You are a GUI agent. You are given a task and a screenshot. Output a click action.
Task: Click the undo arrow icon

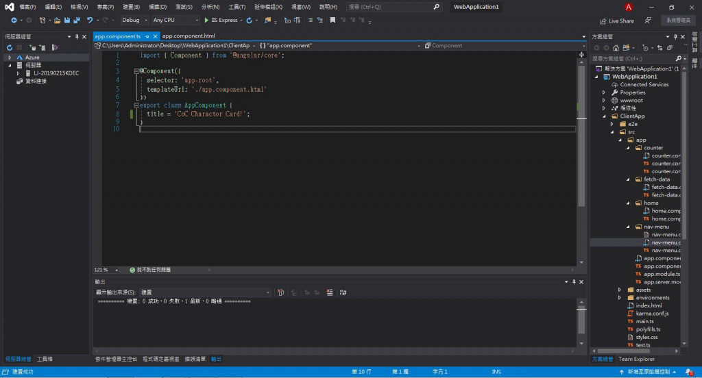click(90, 20)
